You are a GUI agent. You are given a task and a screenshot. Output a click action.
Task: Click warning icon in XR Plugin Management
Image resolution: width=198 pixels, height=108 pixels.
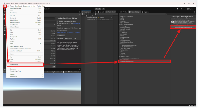click(172, 22)
